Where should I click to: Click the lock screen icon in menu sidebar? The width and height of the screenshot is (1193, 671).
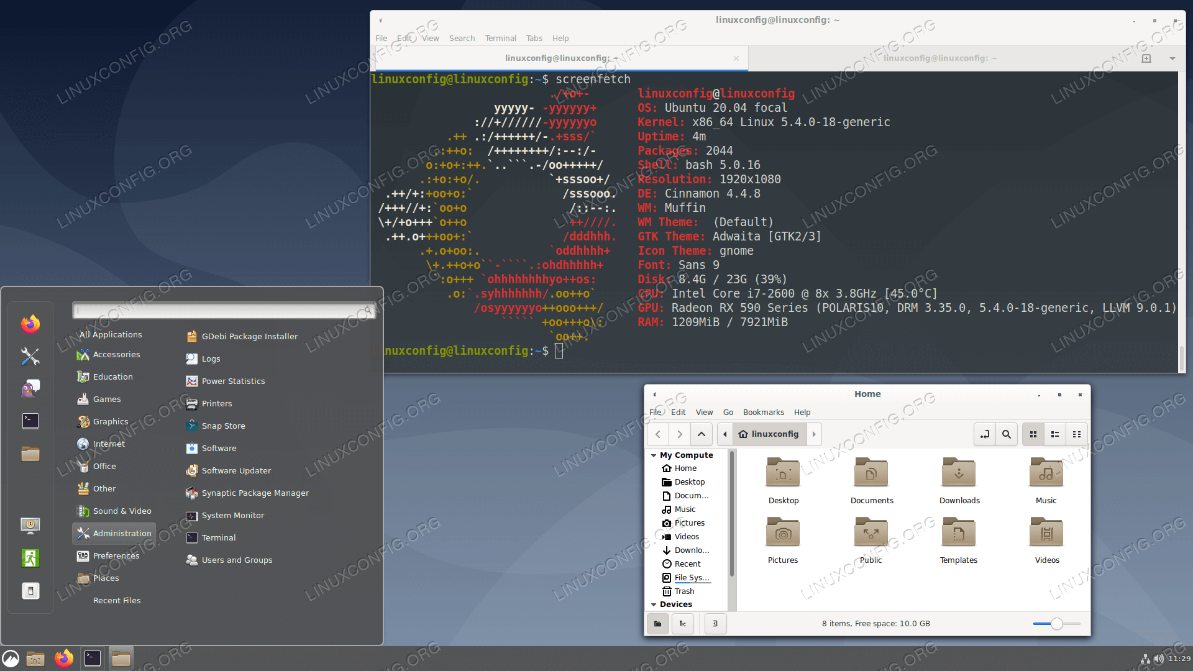30,526
